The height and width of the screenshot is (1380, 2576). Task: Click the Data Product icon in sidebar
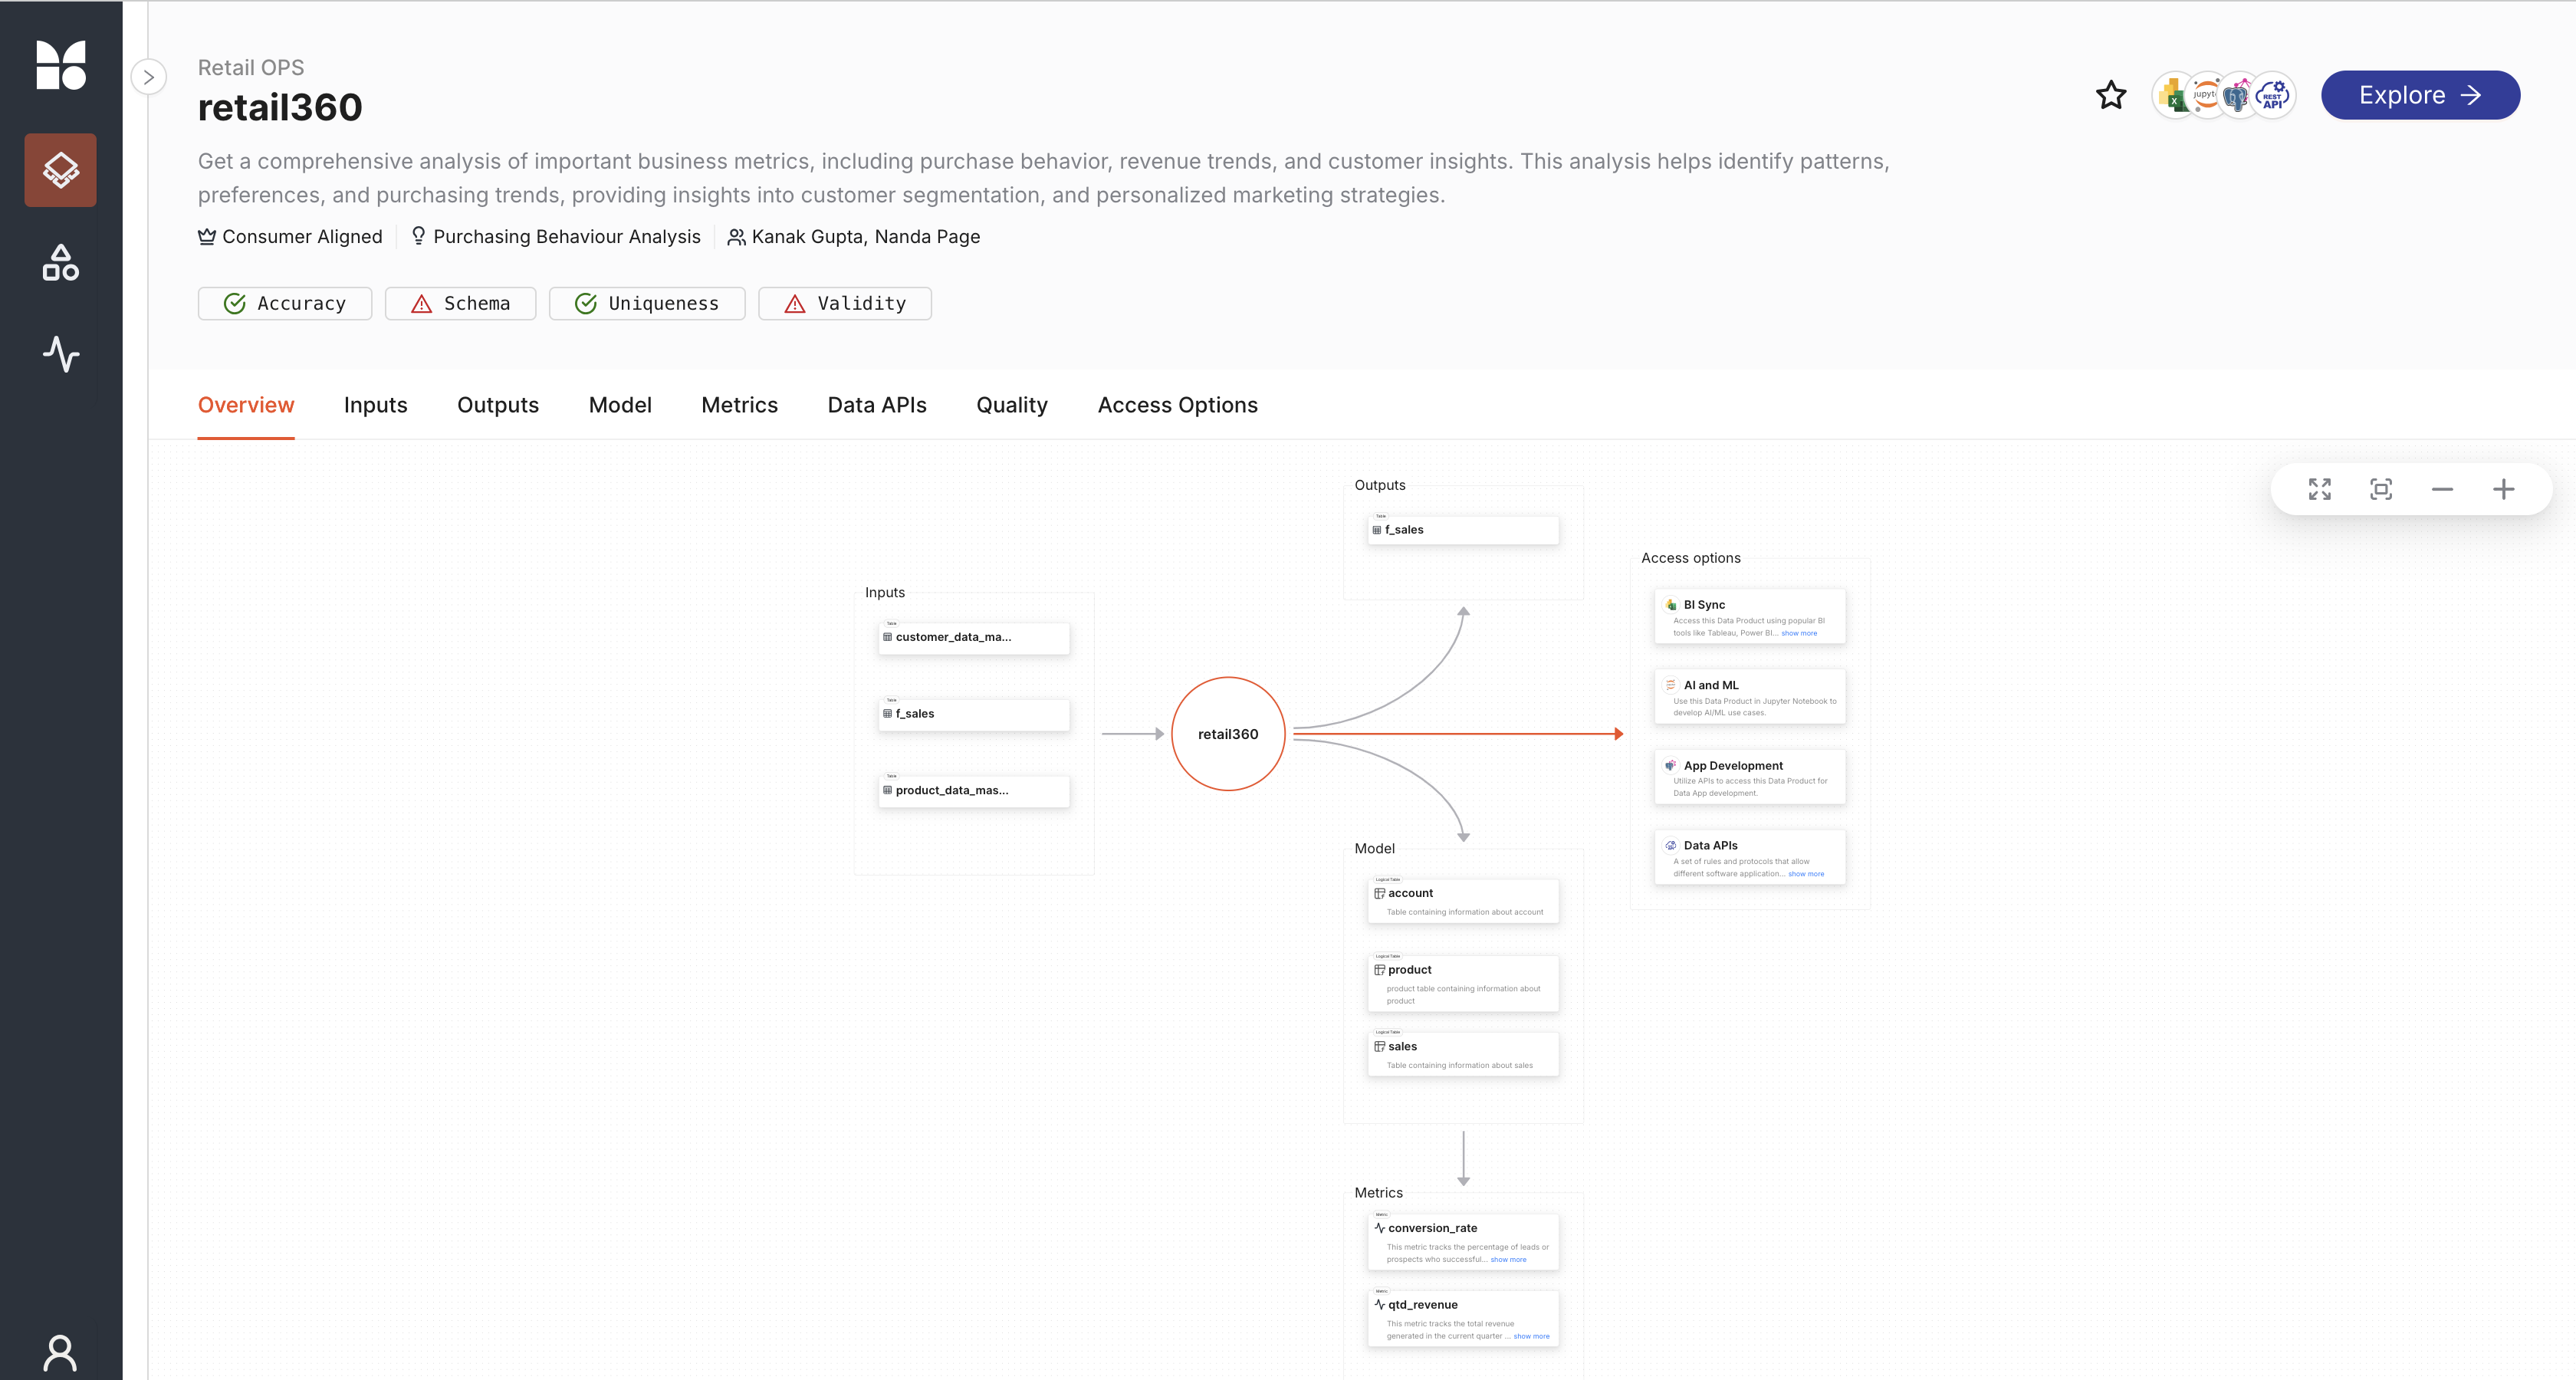click(61, 170)
